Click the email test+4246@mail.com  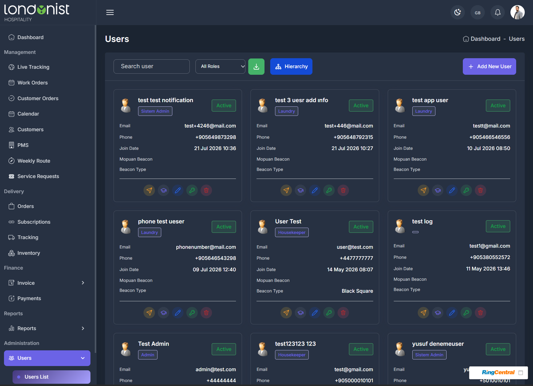point(210,126)
